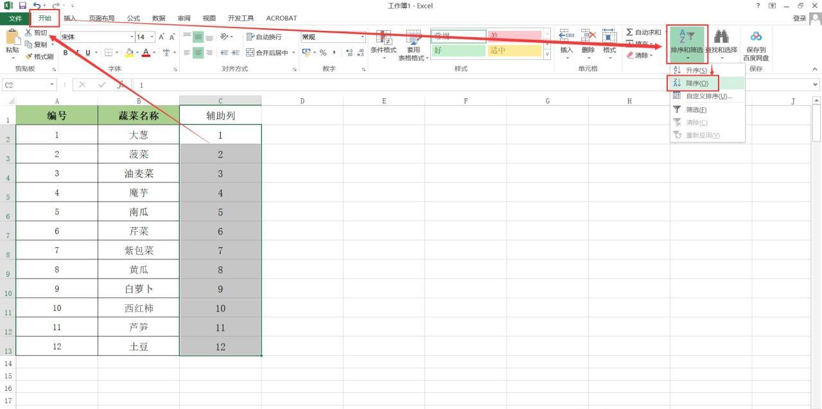Toggle Underline formatting

[87, 53]
